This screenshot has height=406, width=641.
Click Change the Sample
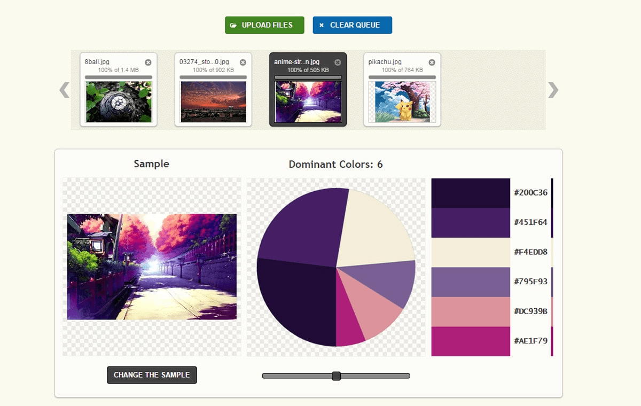151,374
